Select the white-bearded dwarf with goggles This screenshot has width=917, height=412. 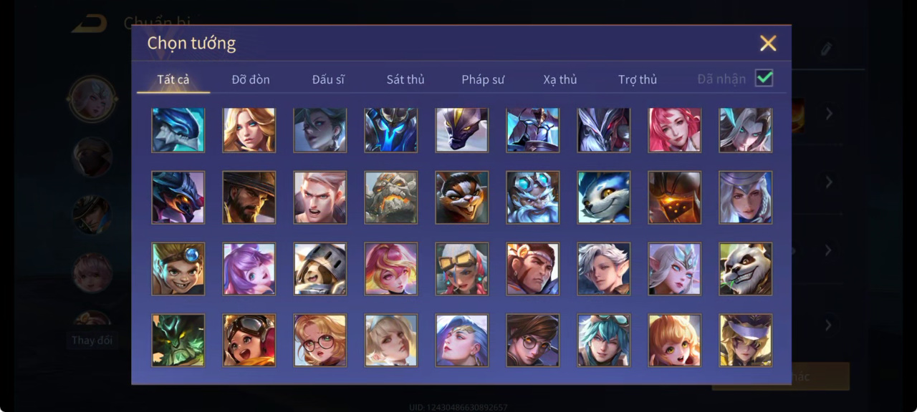[533, 197]
